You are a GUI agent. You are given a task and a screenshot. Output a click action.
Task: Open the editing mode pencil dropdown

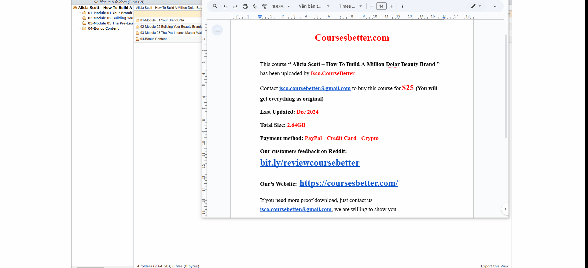pos(476,6)
